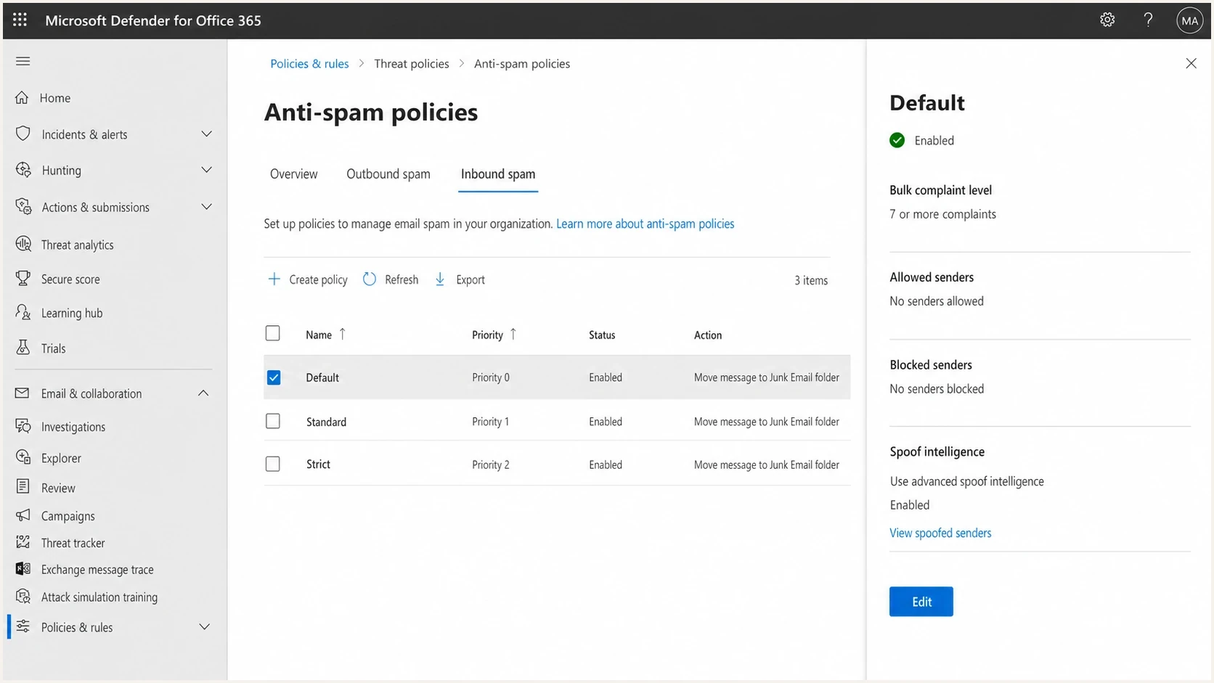This screenshot has height=683, width=1214.
Task: Click the Edit button
Action: 921,602
